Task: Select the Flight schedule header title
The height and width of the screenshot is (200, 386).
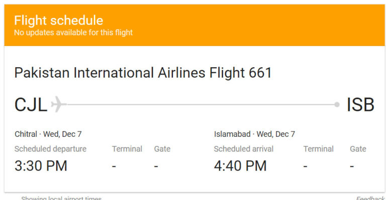Action: (59, 21)
